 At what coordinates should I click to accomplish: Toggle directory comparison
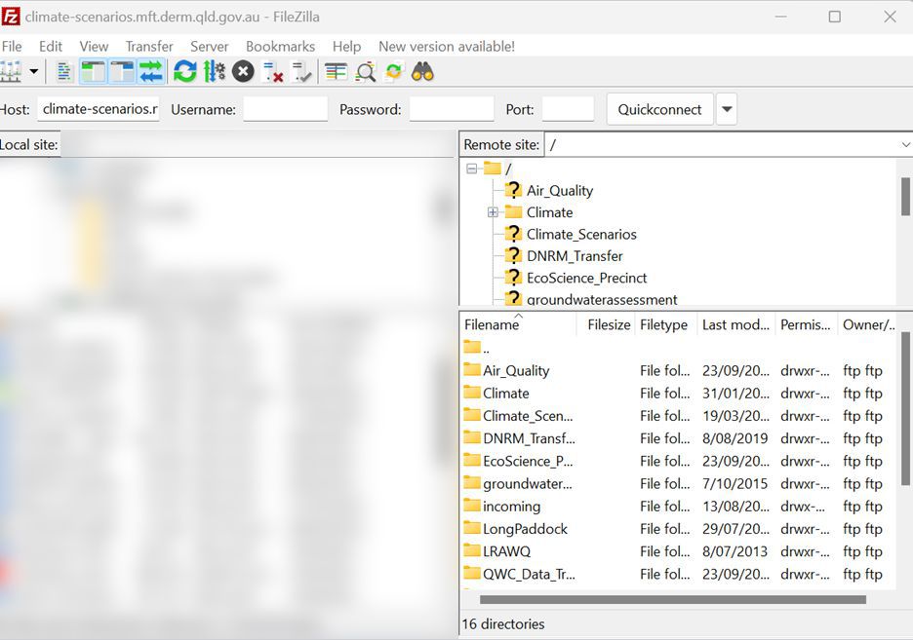[x=366, y=71]
